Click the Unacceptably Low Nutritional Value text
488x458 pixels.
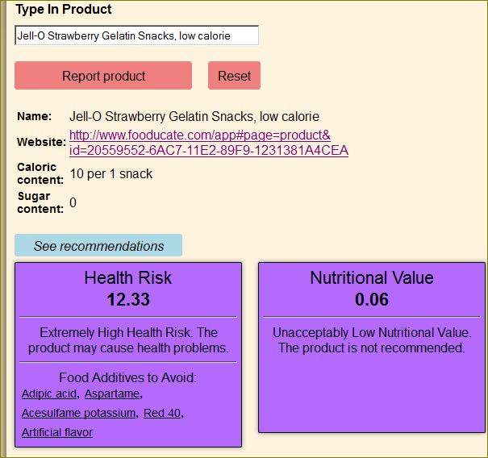372,340
